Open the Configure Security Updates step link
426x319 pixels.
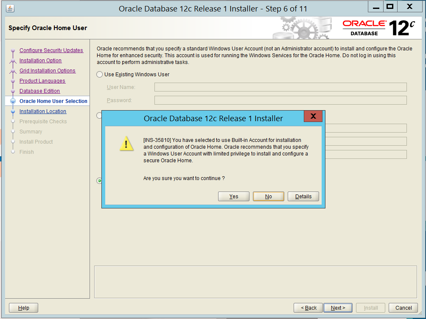tap(51, 50)
